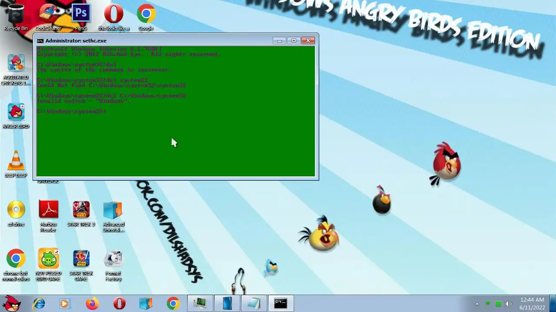This screenshot has height=312, width=556.
Task: Open the AGGITATED CHICKENS desktop icon
Action: pyautogui.click(x=16, y=69)
